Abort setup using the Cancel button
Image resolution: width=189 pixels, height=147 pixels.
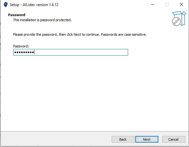(x=174, y=139)
